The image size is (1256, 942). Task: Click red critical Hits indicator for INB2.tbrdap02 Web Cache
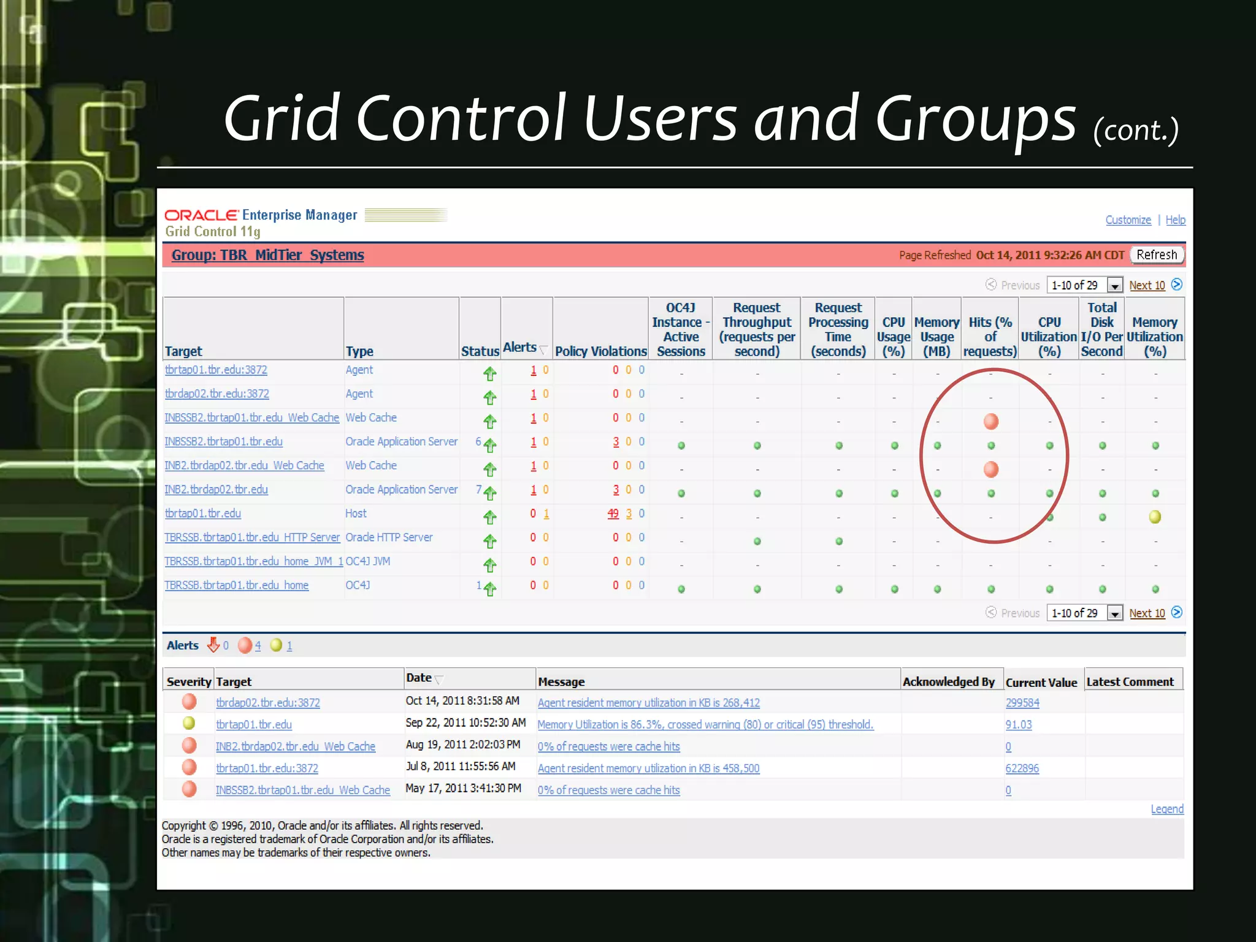pyautogui.click(x=990, y=469)
